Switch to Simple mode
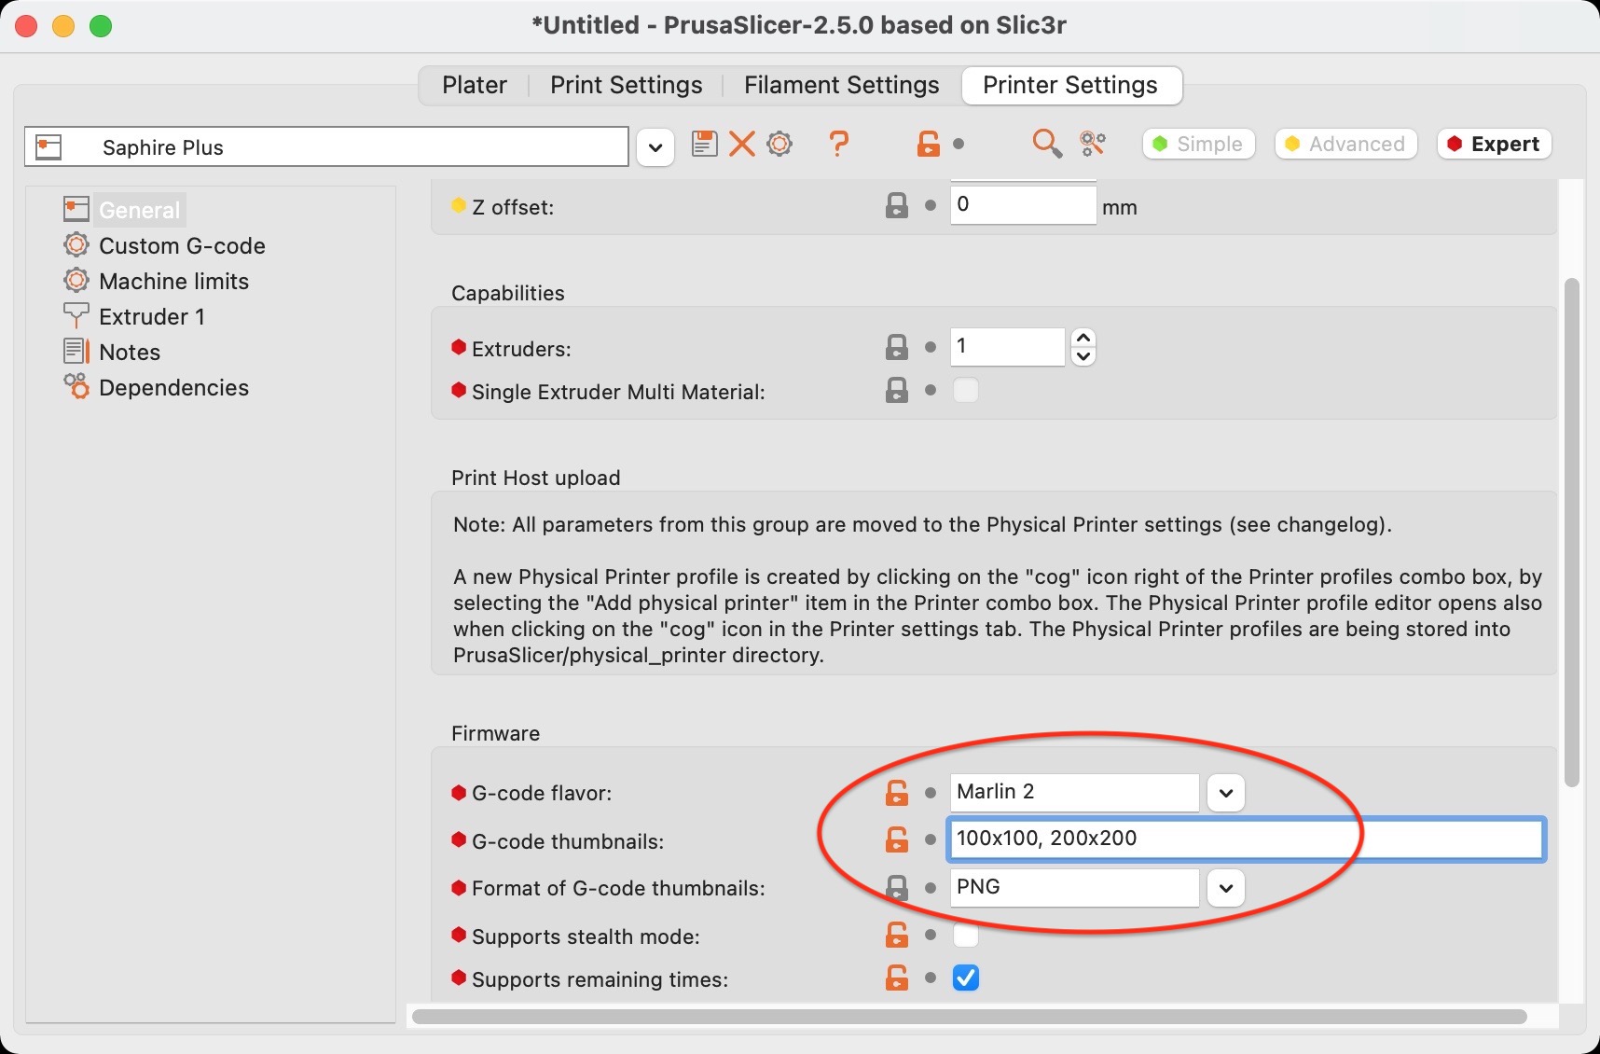Screen dimensions: 1600x1054 [x=1198, y=144]
